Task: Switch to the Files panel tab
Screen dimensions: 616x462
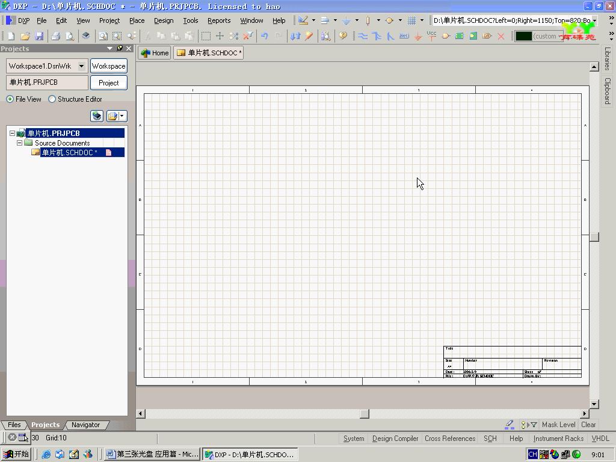Action: (x=14, y=425)
